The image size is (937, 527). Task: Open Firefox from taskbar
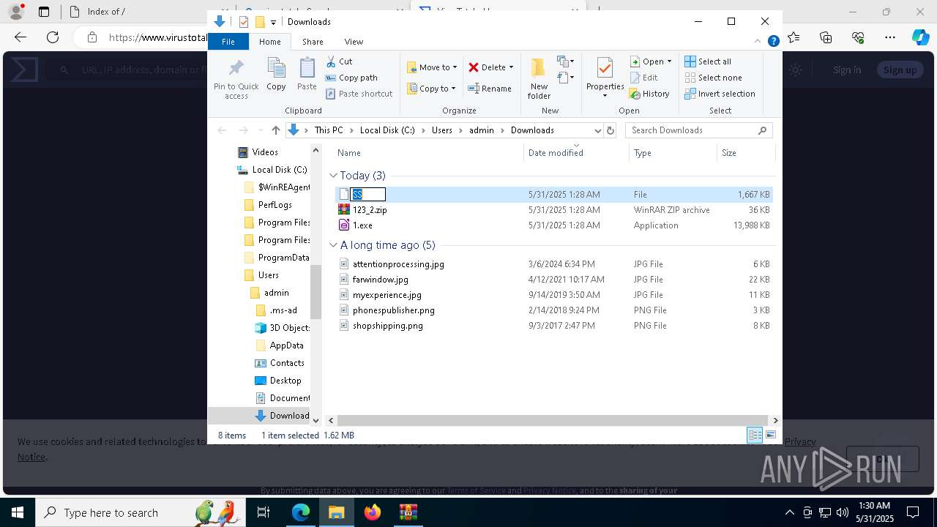(x=373, y=512)
